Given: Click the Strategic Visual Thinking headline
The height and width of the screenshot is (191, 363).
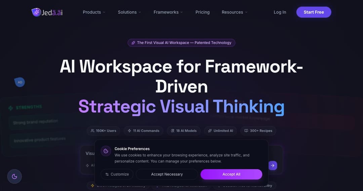Looking at the screenshot, I should pos(182,107).
